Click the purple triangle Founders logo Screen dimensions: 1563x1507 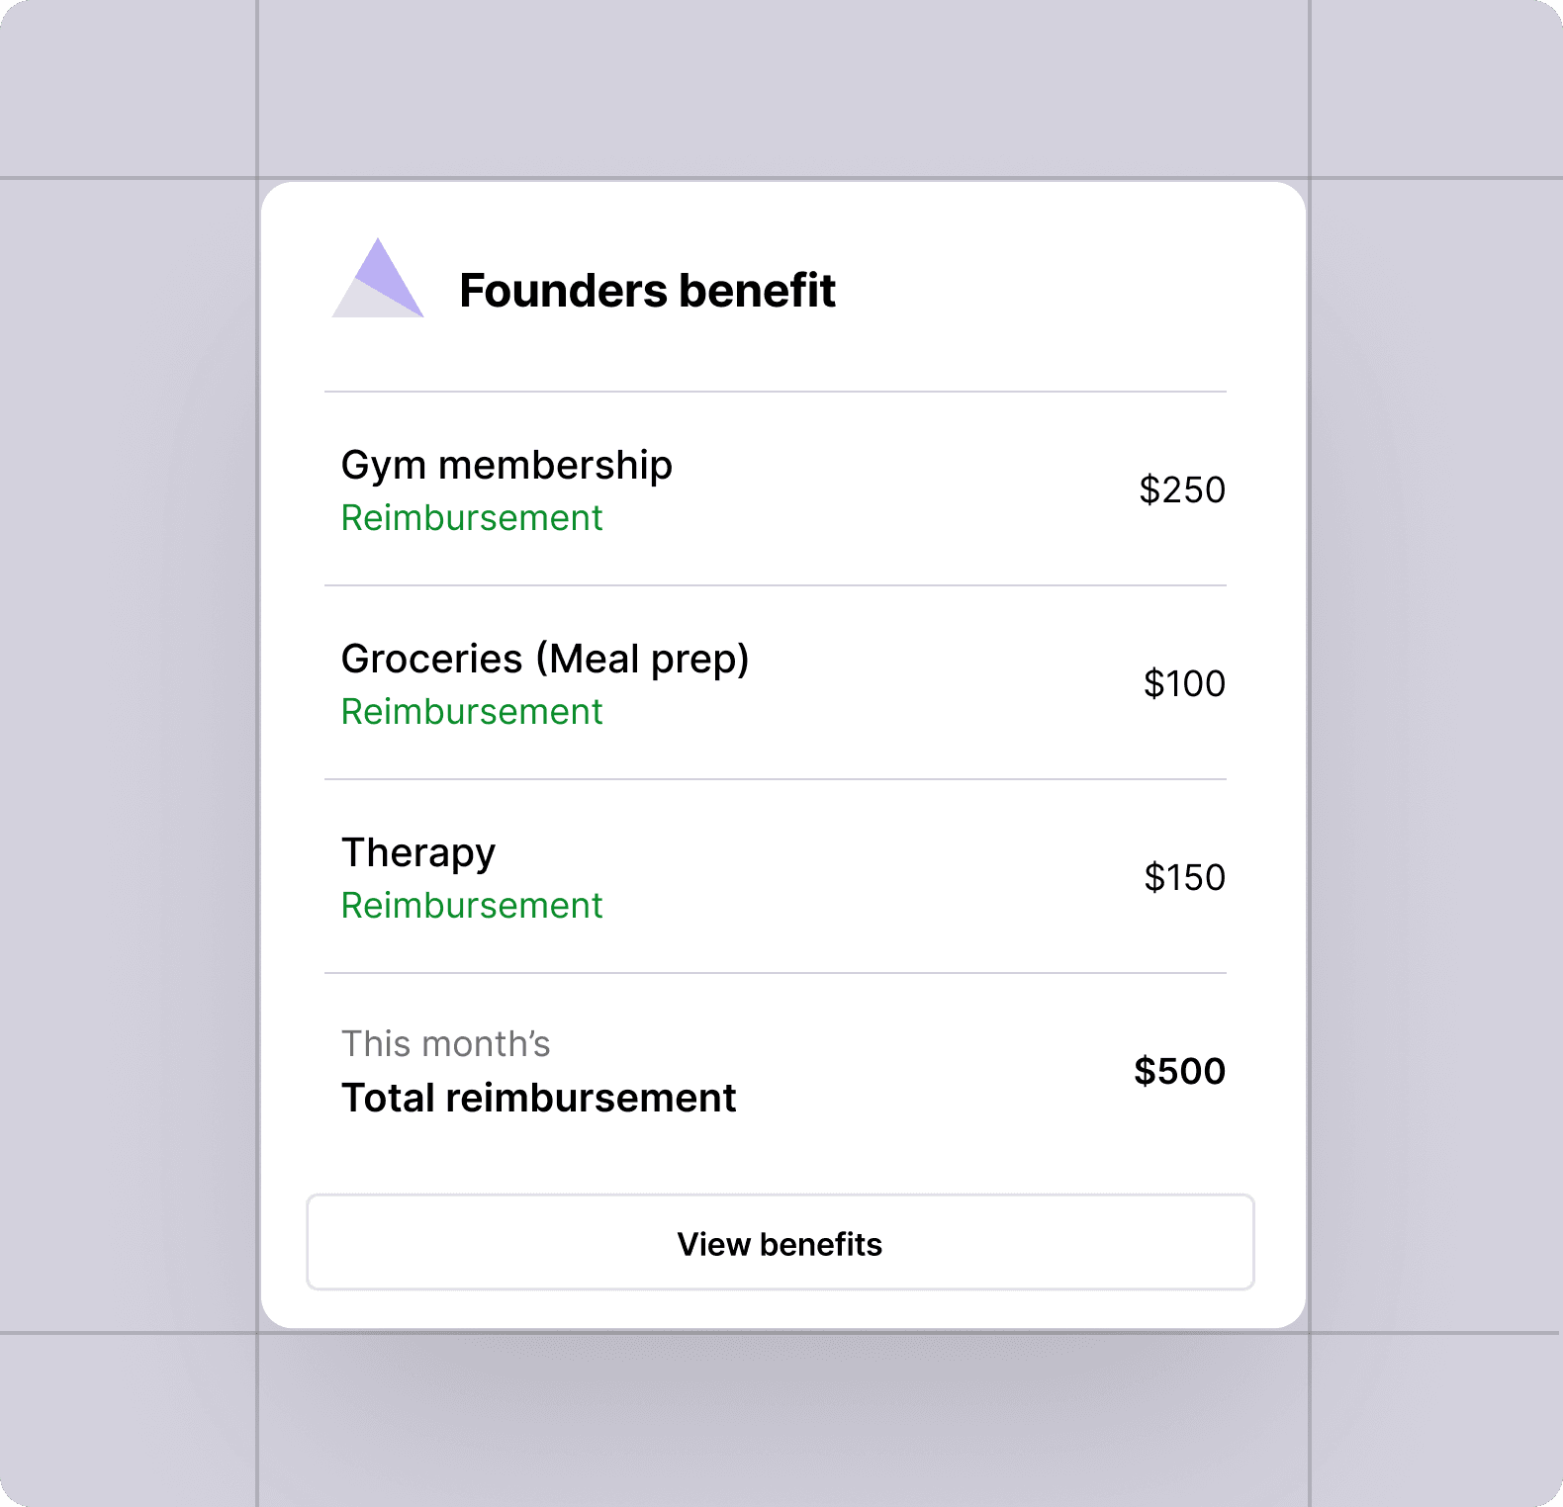point(379,282)
